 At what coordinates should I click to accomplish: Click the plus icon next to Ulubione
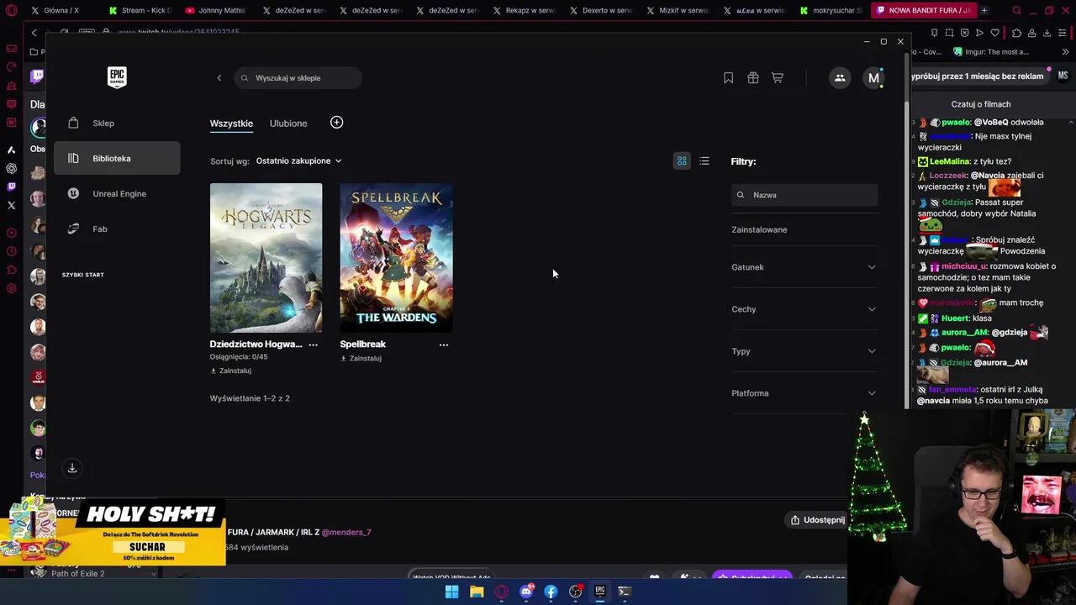tap(336, 123)
